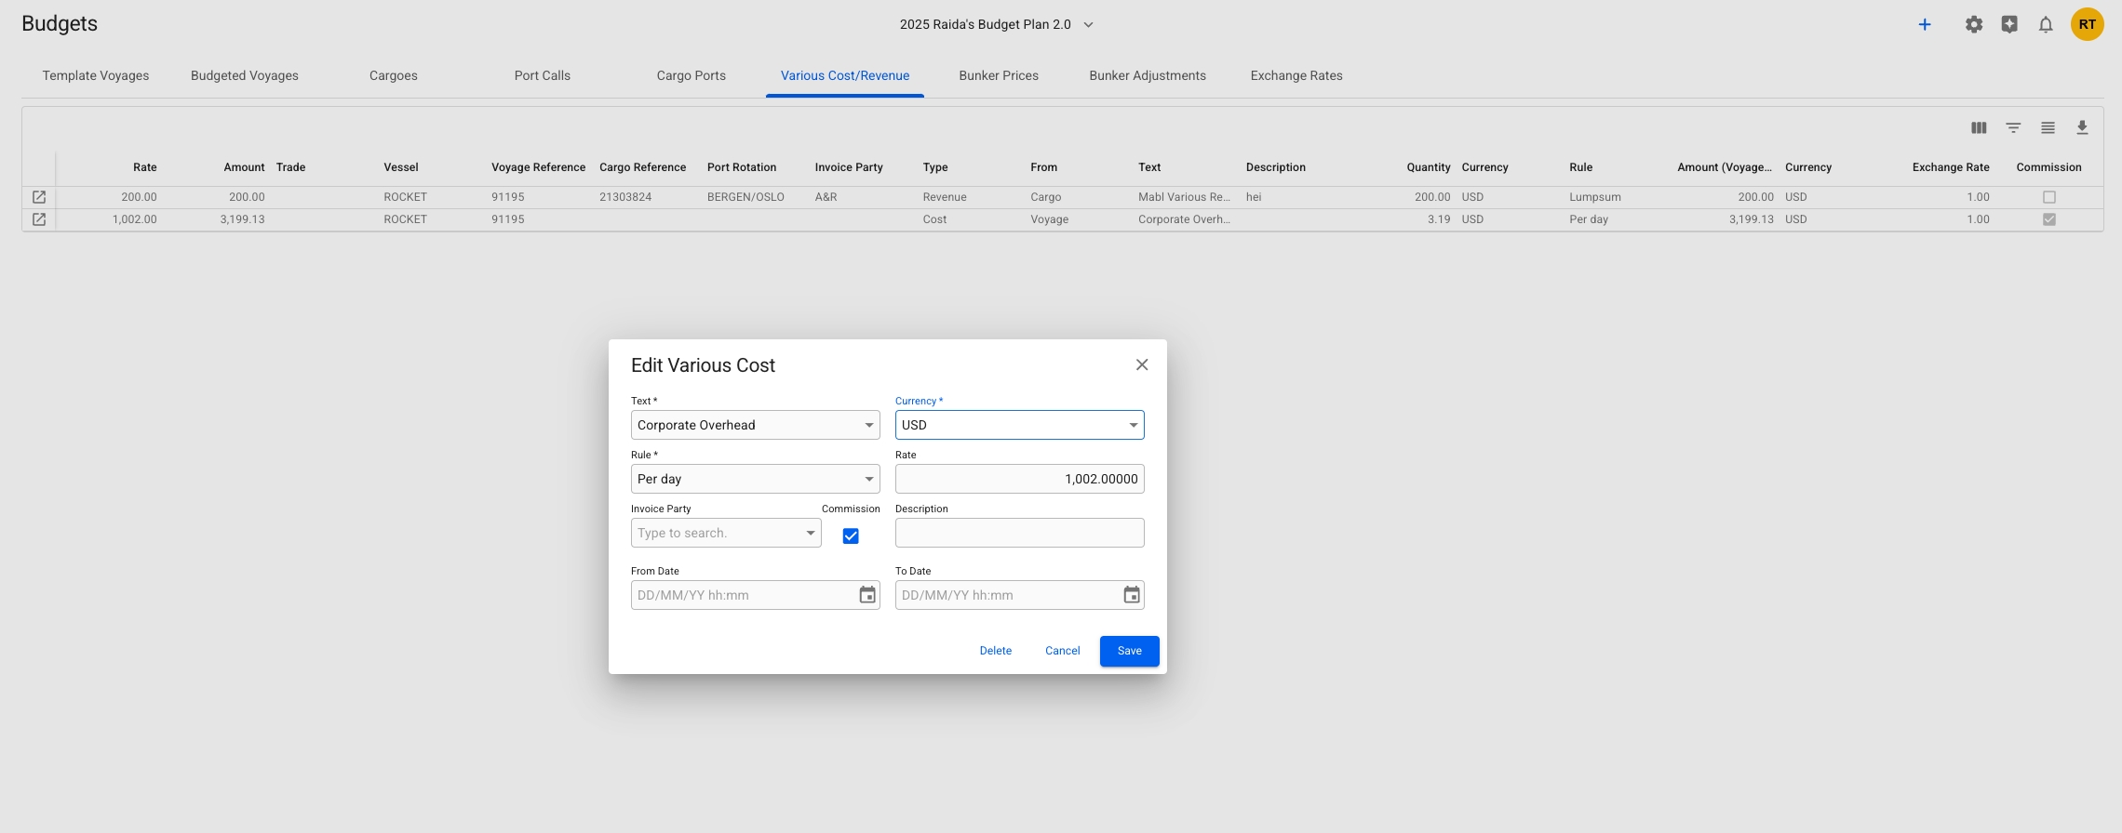The image size is (2122, 833).
Task: Open the To Date calendar picker
Action: point(1131,595)
